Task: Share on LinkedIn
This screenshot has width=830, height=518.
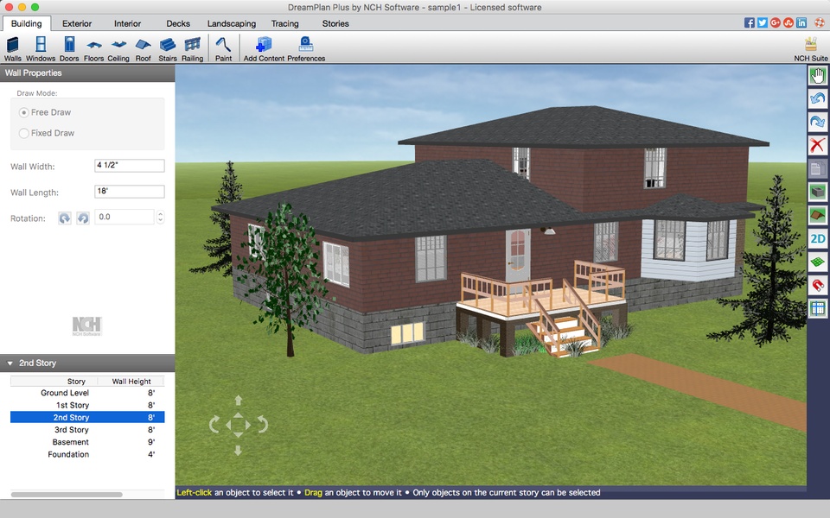Action: pyautogui.click(x=801, y=22)
